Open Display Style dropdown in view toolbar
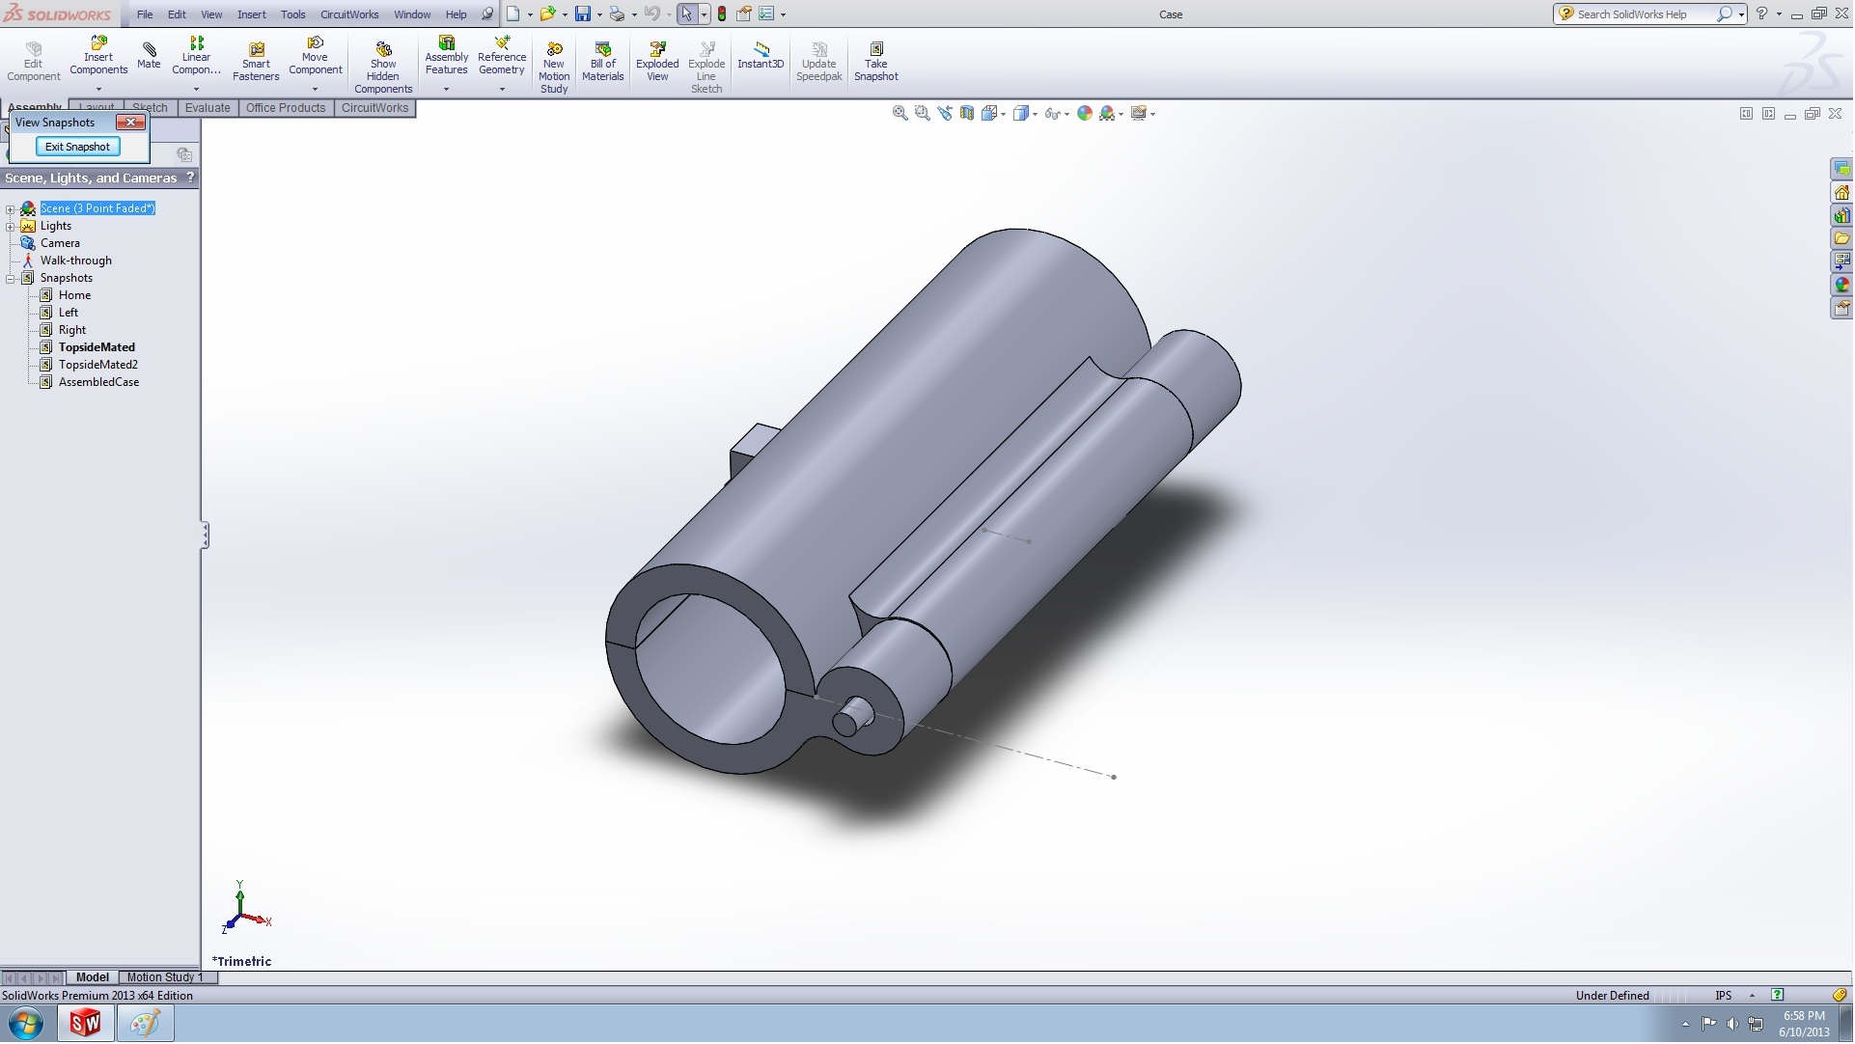1855x1044 pixels. [x=1035, y=114]
